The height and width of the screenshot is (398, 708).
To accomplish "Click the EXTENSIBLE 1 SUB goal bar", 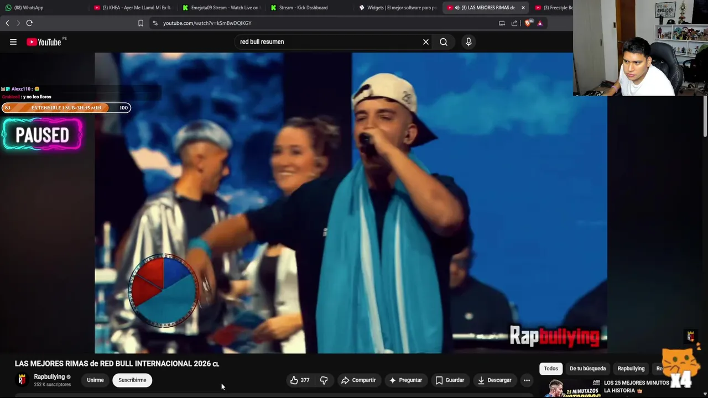I will pyautogui.click(x=66, y=108).
